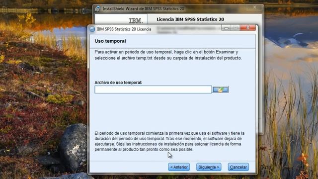318x179 pixels.
Task: Cancel the license wizard
Action: pos(238,167)
